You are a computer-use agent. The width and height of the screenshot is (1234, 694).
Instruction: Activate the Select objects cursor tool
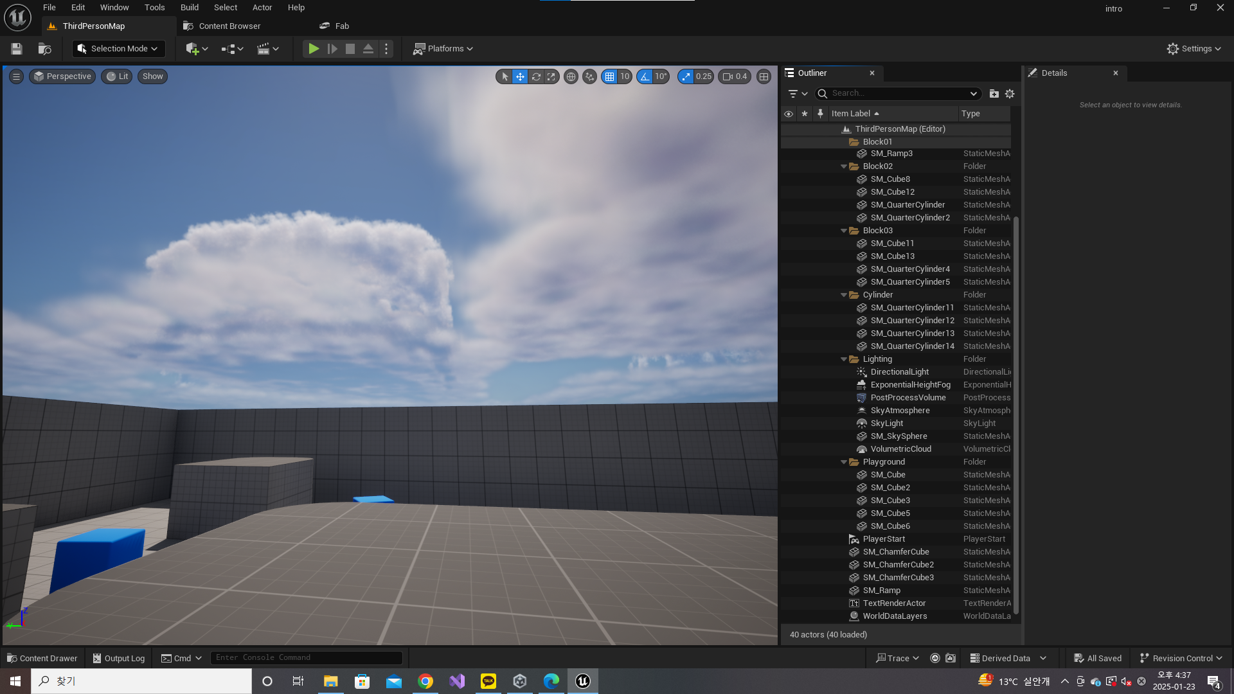(x=505, y=76)
